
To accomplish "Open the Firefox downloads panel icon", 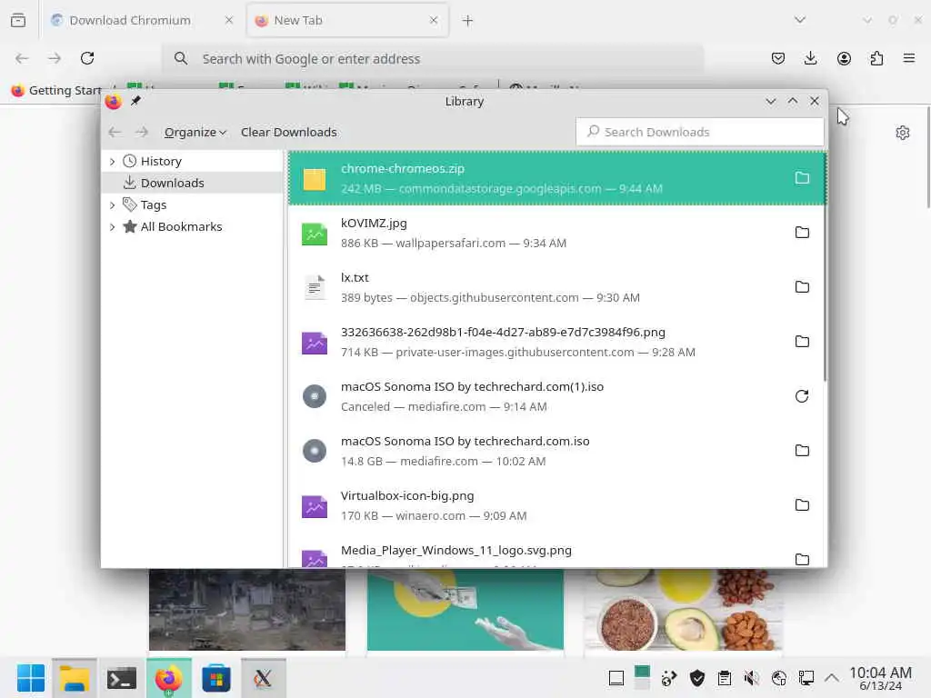I will (x=810, y=58).
